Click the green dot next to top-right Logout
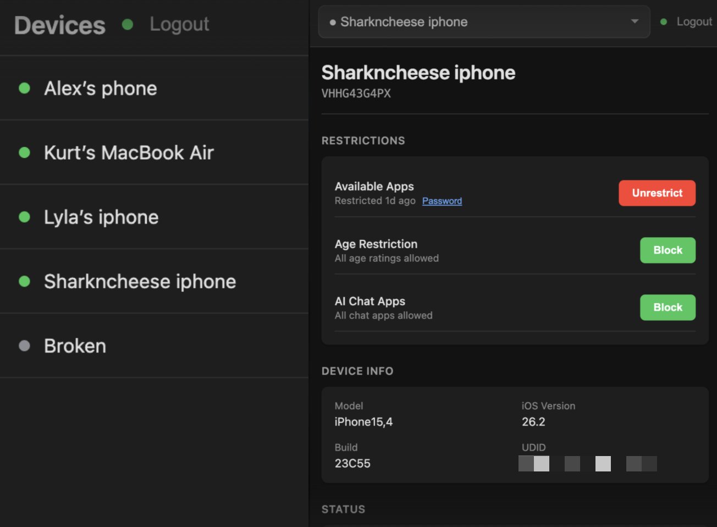 click(x=664, y=21)
